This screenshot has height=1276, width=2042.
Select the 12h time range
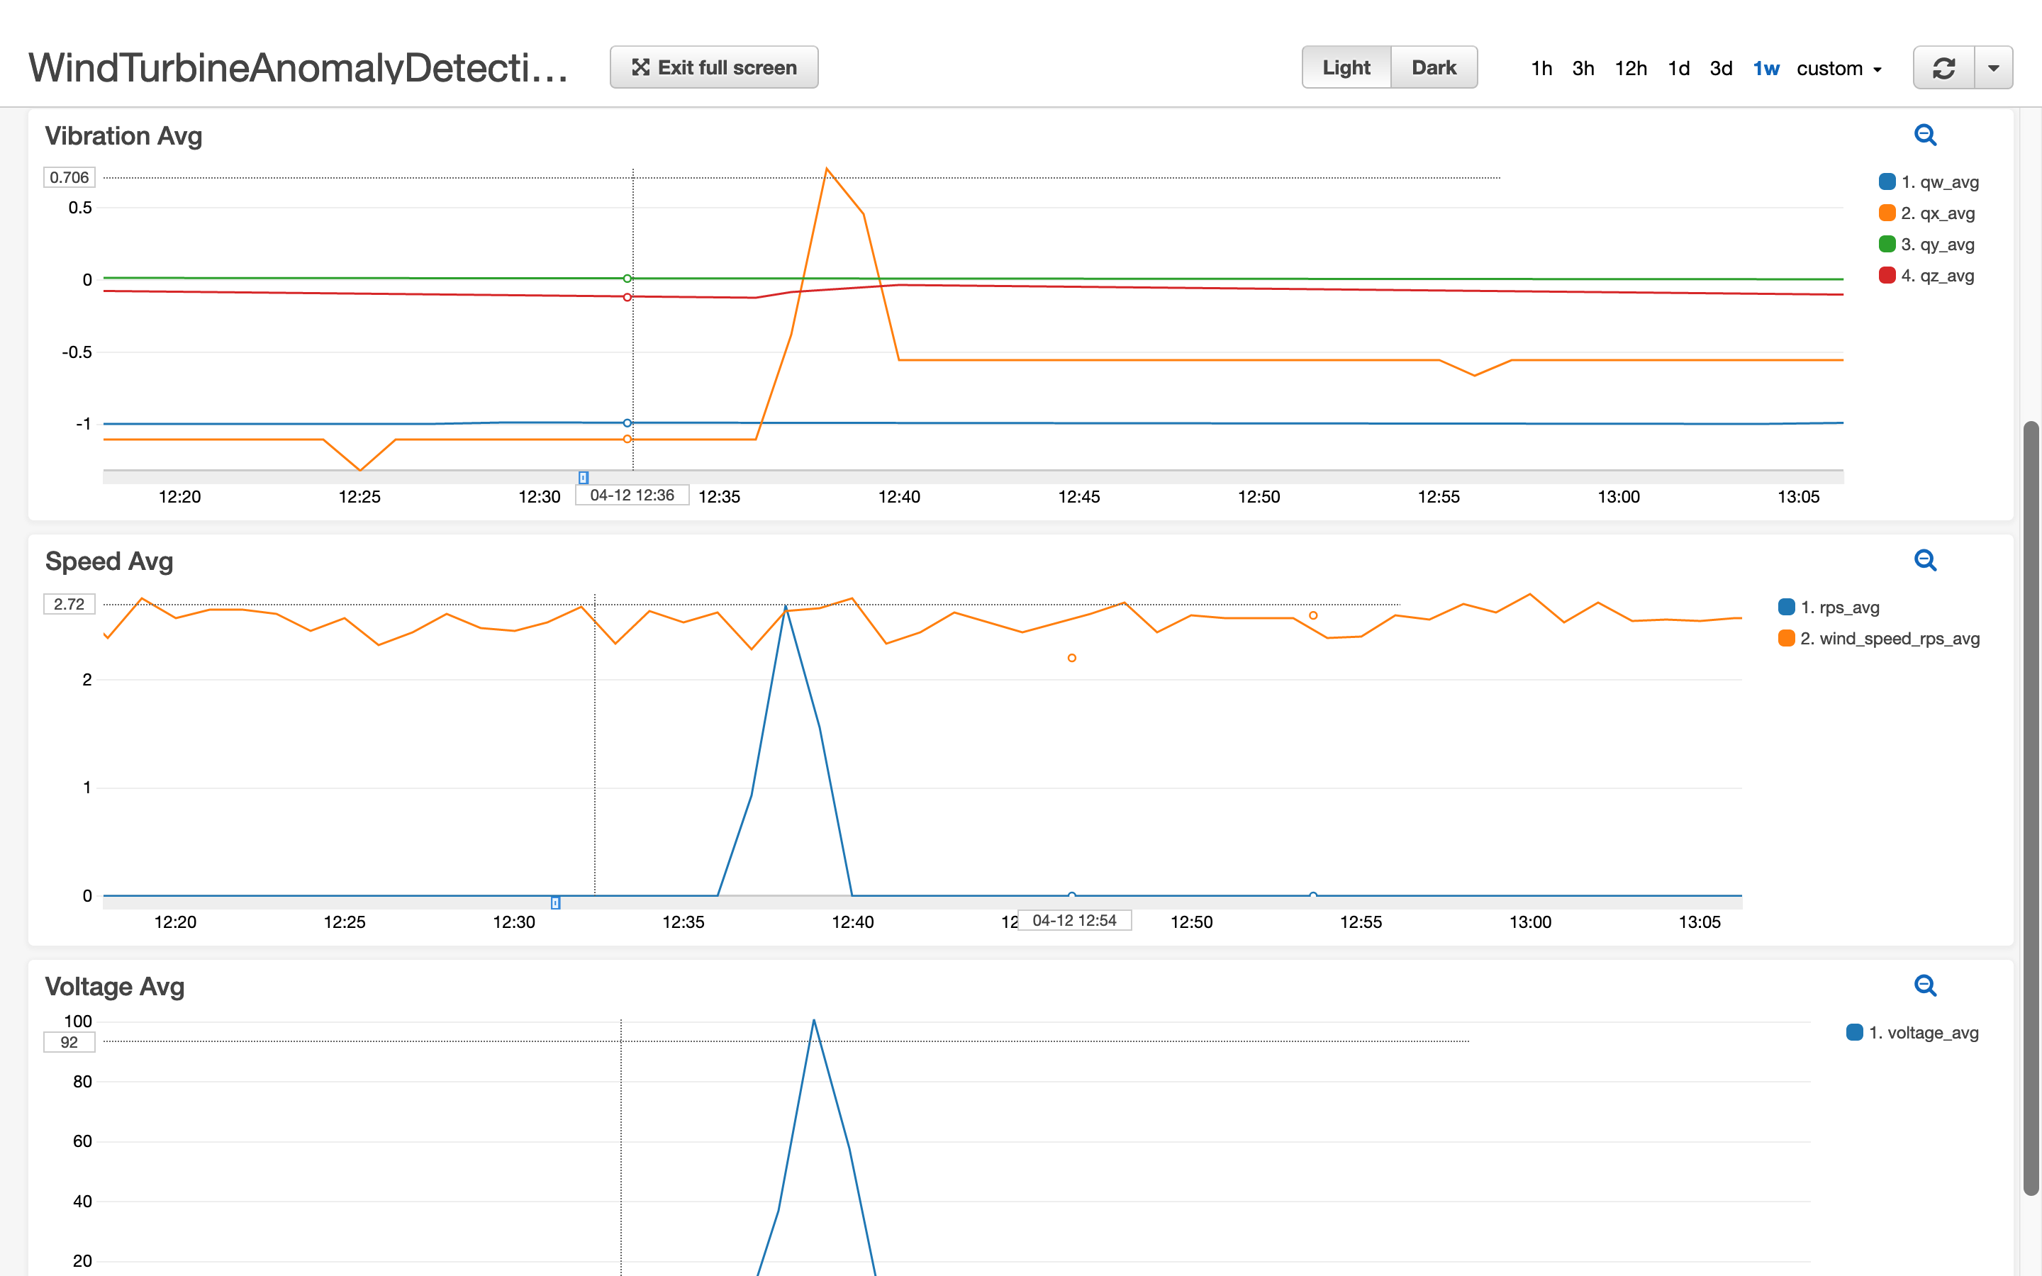1630,68
